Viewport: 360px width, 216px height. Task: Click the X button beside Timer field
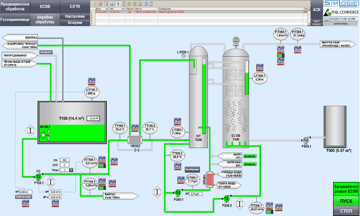pos(72,170)
